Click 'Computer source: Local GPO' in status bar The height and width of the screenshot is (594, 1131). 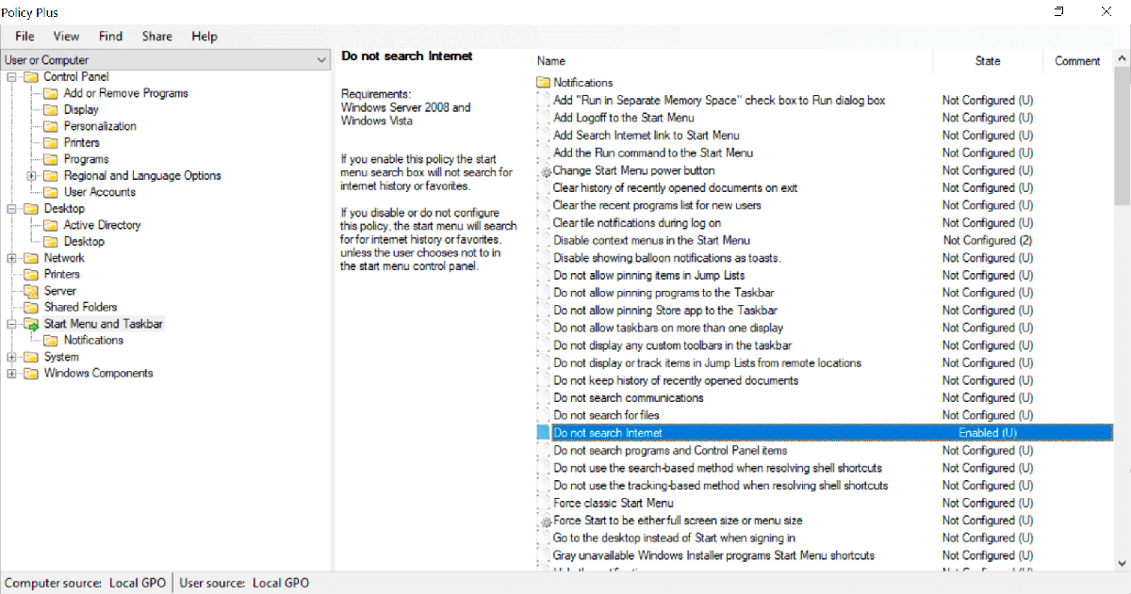[85, 584]
